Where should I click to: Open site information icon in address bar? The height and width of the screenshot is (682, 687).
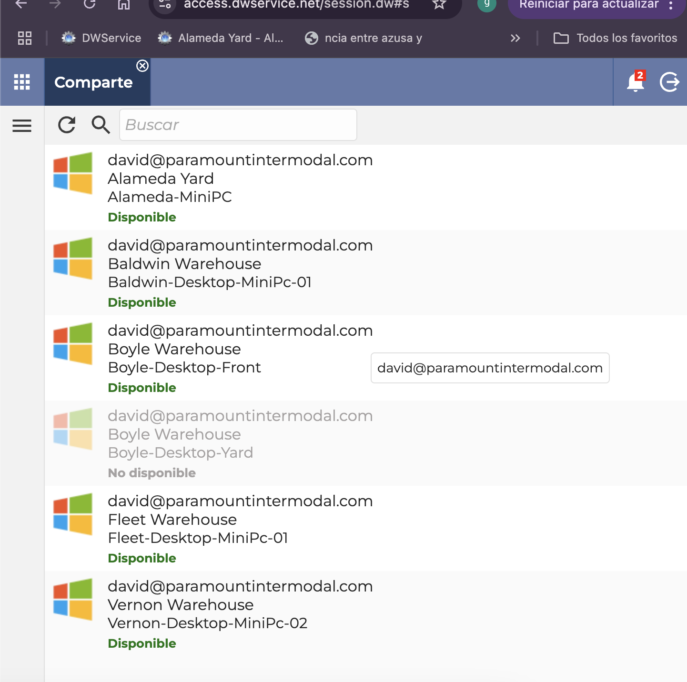[165, 5]
